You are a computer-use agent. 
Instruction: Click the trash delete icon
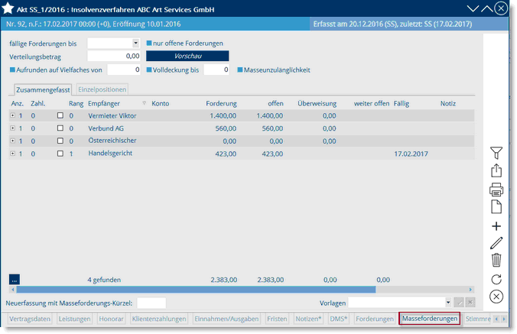point(496,260)
